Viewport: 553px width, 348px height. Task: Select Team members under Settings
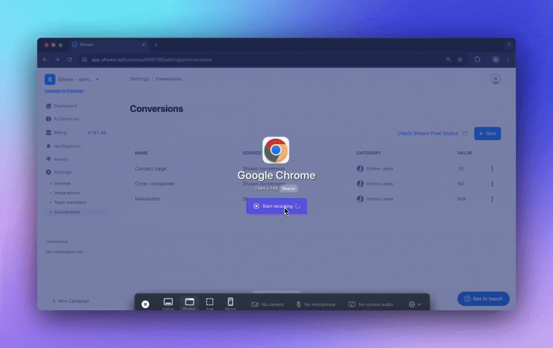click(70, 203)
